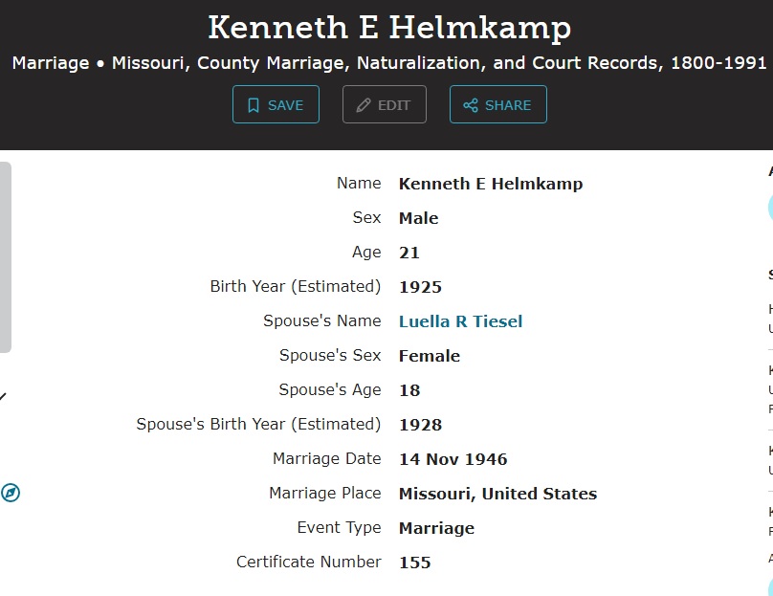Click the Missouri County Marriage collection subtitle

click(x=389, y=63)
